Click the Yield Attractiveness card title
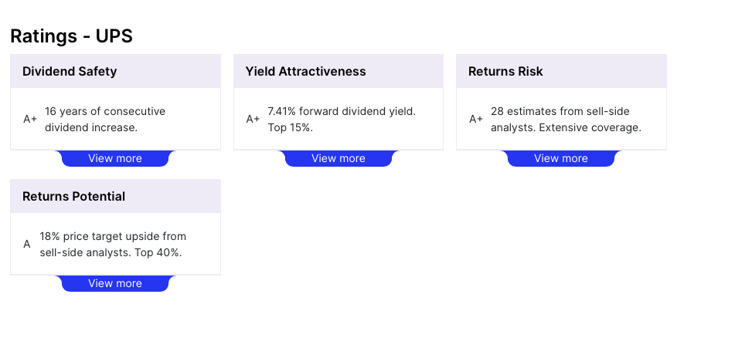 pos(306,72)
